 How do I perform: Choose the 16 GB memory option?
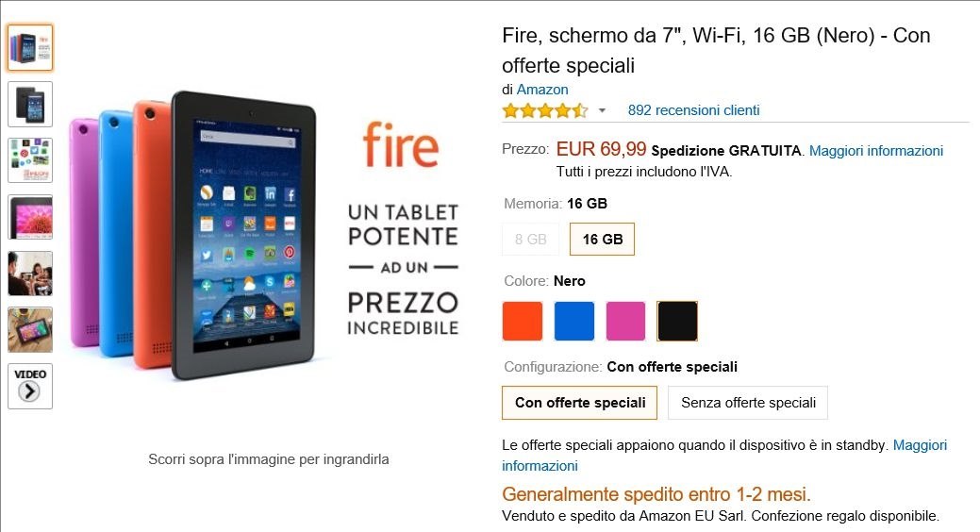[x=602, y=239]
